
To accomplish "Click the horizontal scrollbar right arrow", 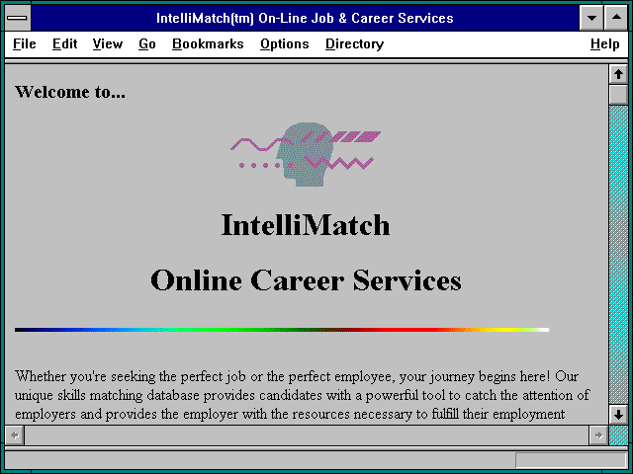I will 598,435.
